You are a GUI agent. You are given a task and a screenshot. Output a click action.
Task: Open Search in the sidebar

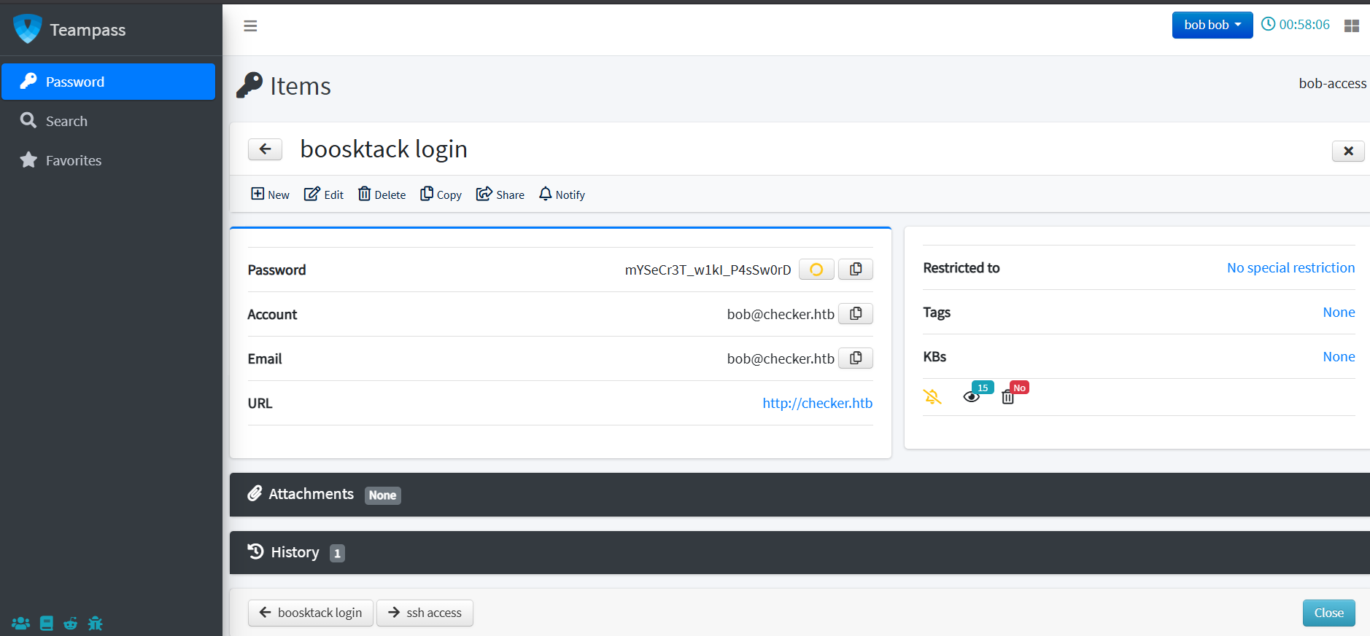[109, 121]
